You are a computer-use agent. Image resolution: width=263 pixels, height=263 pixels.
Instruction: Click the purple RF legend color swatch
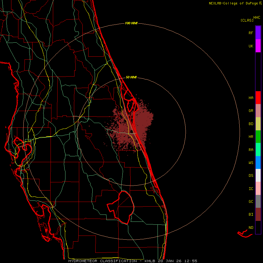pyautogui.click(x=258, y=32)
